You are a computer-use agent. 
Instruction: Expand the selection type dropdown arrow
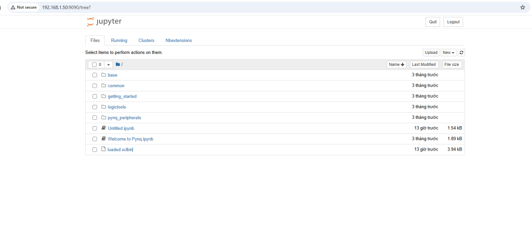pyautogui.click(x=109, y=64)
